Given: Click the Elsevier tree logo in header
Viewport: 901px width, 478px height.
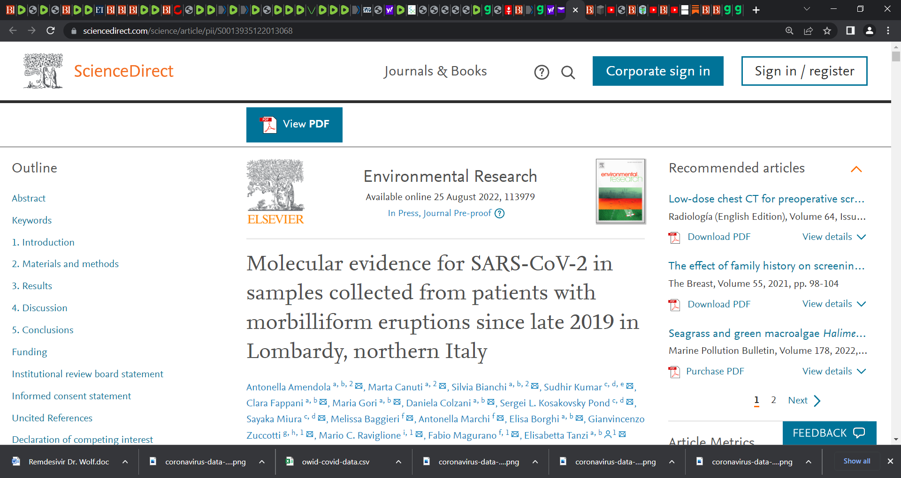Looking at the screenshot, I should [43, 71].
